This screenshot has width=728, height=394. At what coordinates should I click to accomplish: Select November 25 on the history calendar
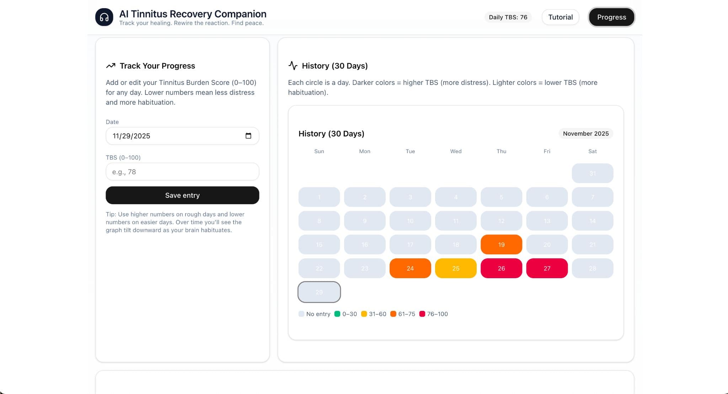(456, 268)
